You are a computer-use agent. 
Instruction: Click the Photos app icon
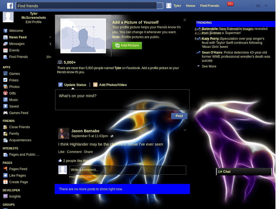[5, 87]
